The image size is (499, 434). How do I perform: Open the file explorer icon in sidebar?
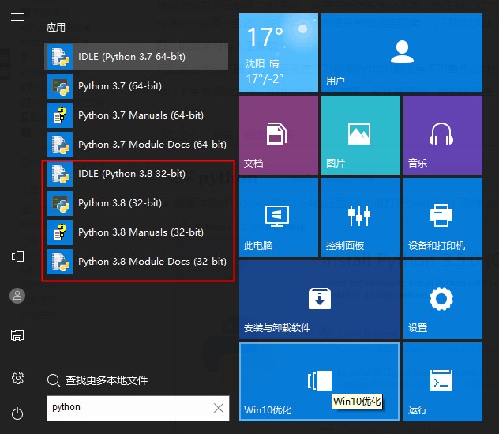coord(17,335)
